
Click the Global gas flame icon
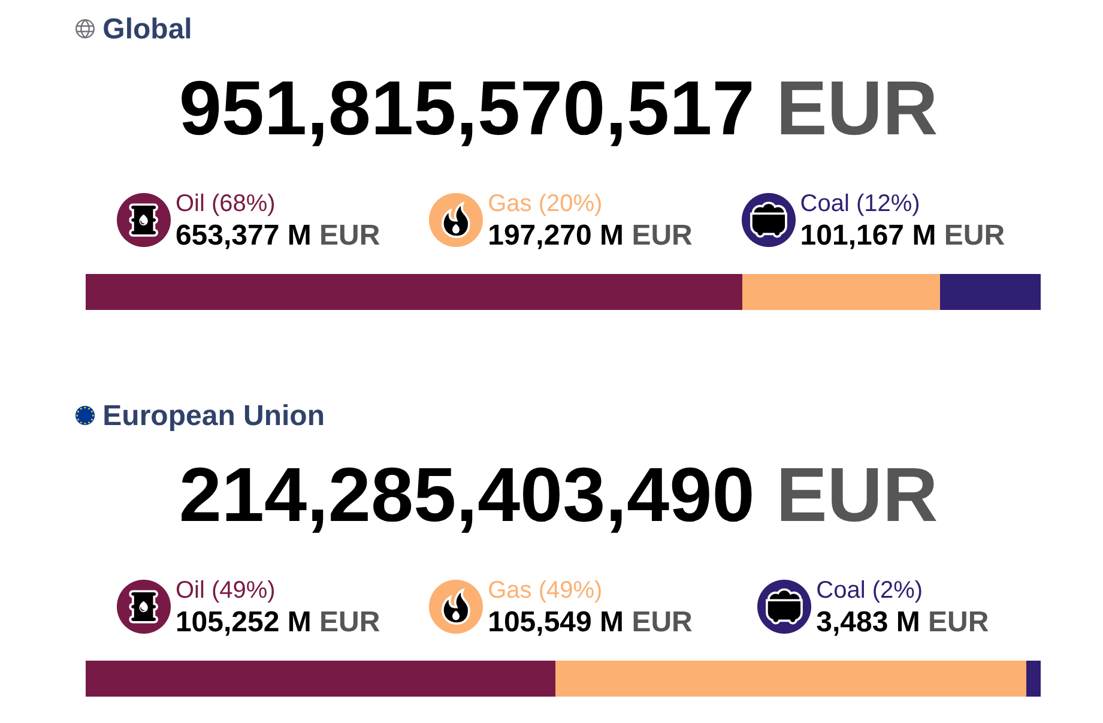(x=456, y=220)
